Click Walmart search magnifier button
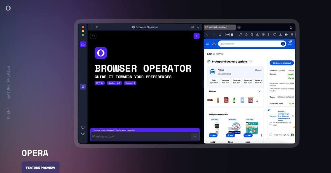Viewport: 331px width, 173px height. (283, 44)
